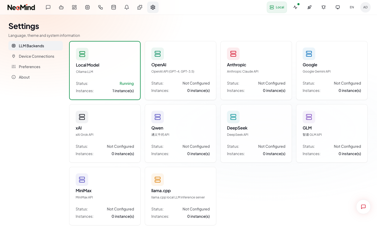The image size is (377, 235).
Task: Click the rocket icon in the header
Action: 309,7
